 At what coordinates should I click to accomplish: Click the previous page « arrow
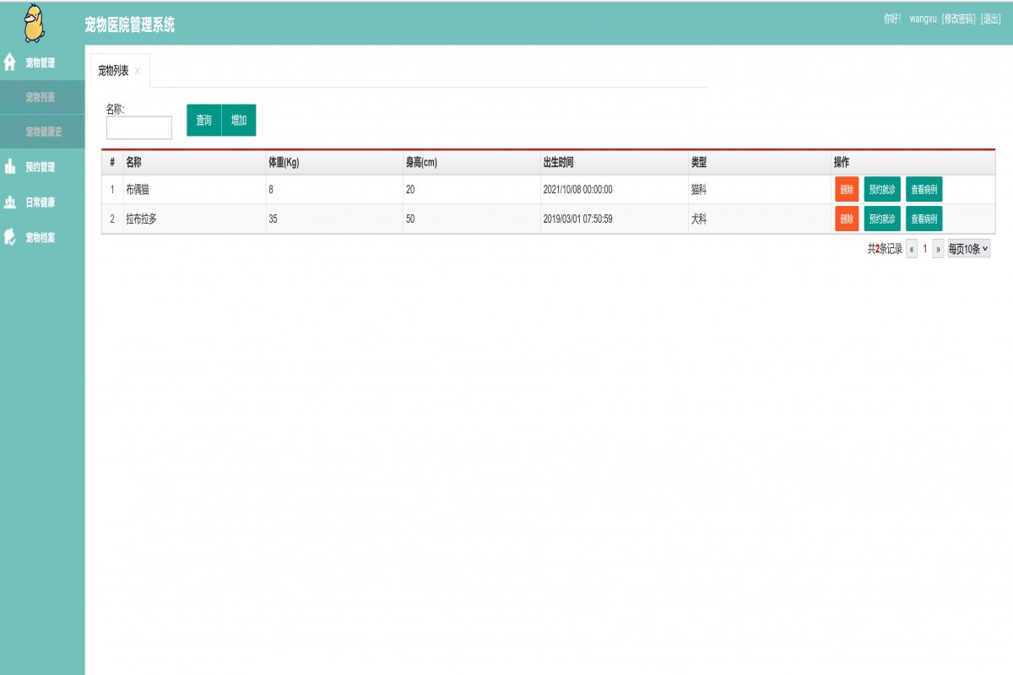coord(910,248)
